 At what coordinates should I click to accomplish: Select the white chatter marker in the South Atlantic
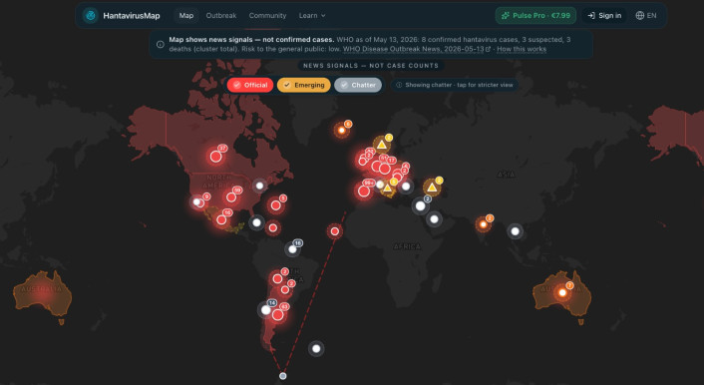[316, 348]
